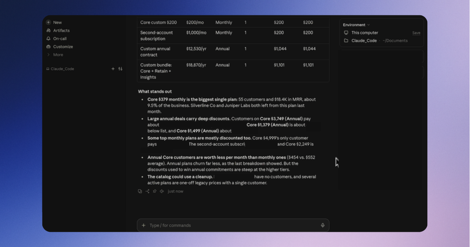Click the 'Custom bundle: Core + Retain + Insights' cell
470x247 pixels.
click(x=156, y=71)
